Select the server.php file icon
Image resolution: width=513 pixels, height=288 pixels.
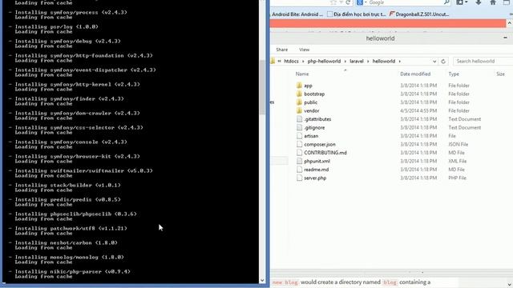(299, 178)
